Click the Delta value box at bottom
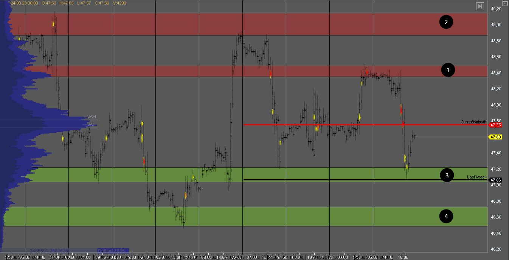Screen dimensions: 509x260 click(x=113, y=250)
